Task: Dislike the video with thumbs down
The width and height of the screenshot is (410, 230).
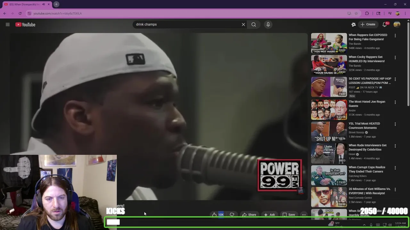Action: (x=232, y=215)
